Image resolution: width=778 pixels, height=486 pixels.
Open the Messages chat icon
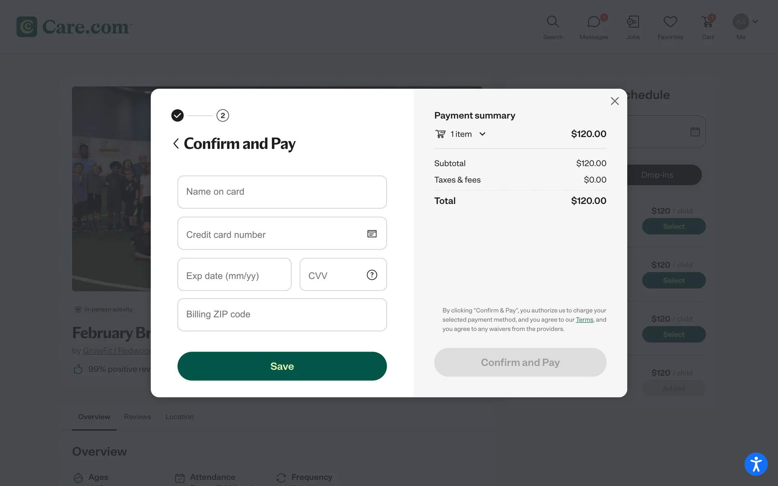pos(594,22)
